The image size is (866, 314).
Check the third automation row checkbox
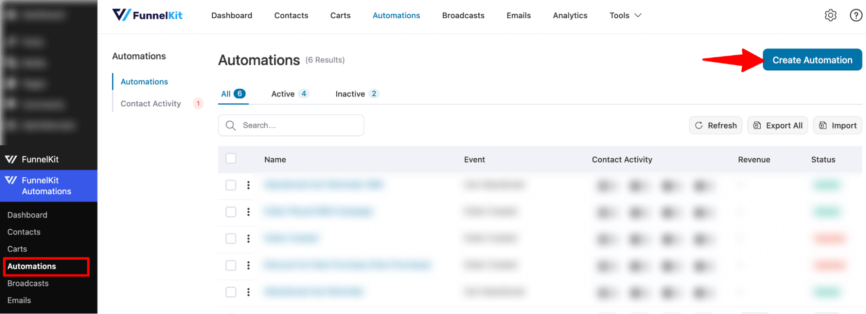pyautogui.click(x=231, y=239)
